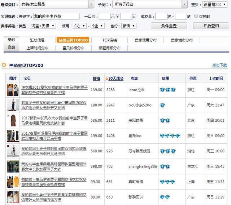
Task: Click the diamond credit icons for 崔氏ioo
Action: click(x=170, y=136)
